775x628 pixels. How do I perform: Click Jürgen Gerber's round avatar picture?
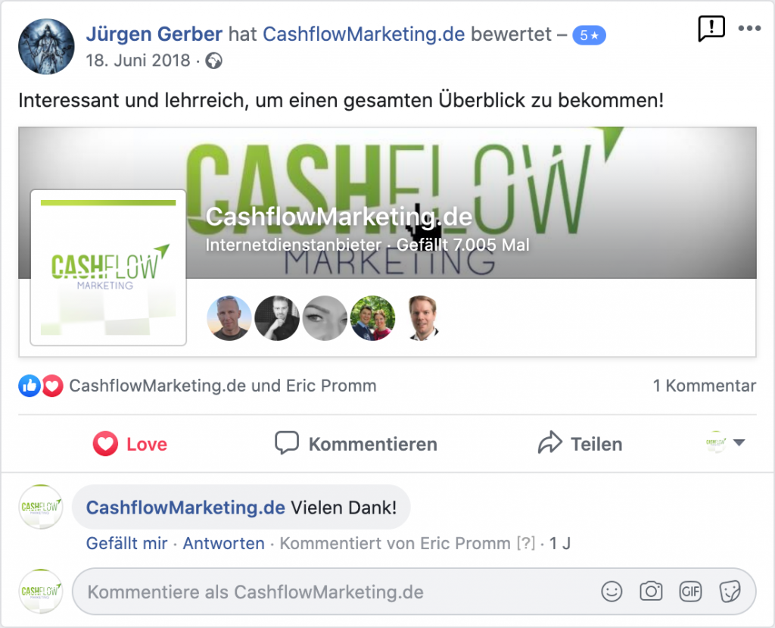[x=46, y=46]
